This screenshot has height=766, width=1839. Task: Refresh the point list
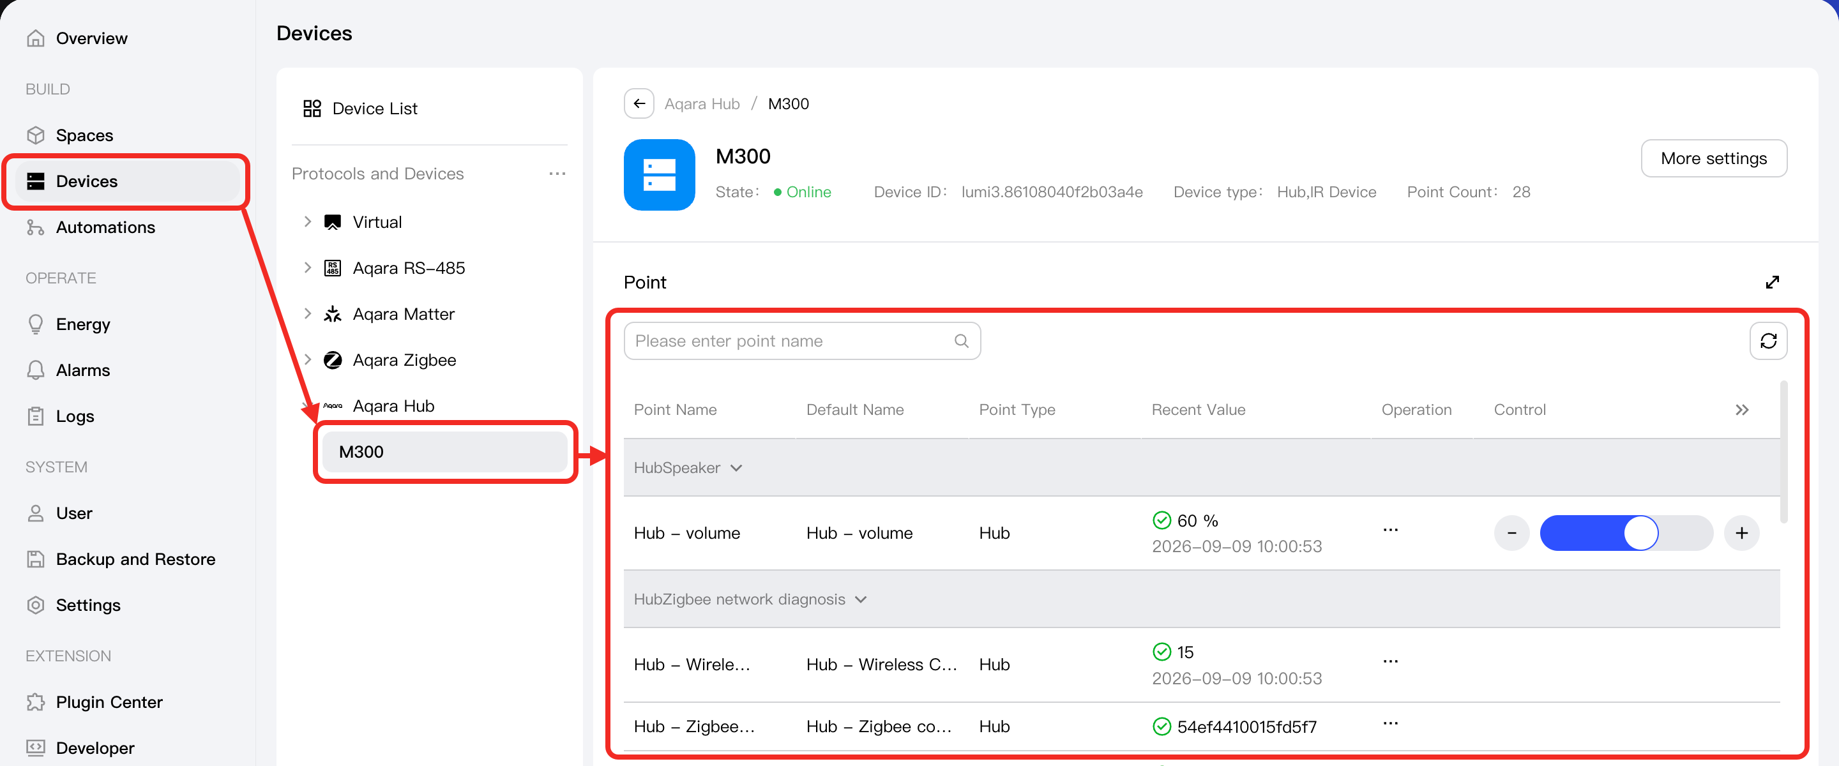1768,340
